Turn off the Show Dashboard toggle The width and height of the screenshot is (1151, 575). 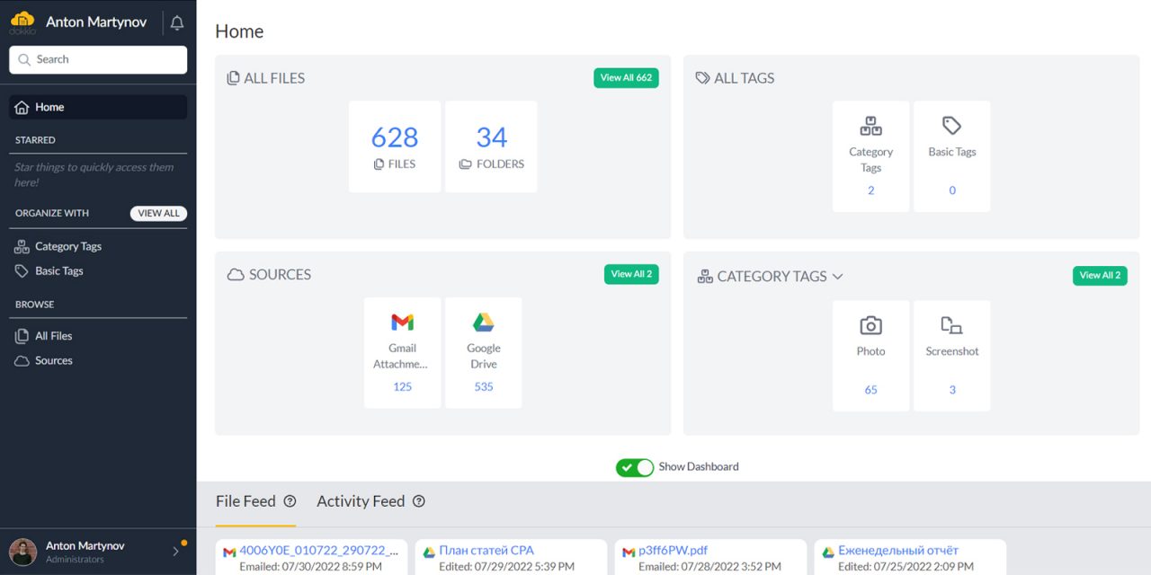click(x=635, y=467)
